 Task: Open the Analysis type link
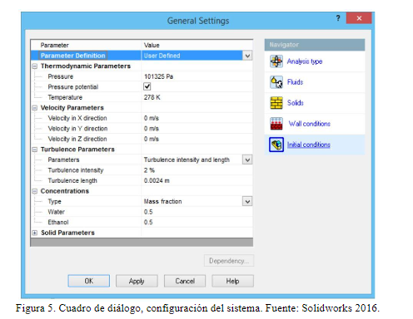pyautogui.click(x=305, y=61)
